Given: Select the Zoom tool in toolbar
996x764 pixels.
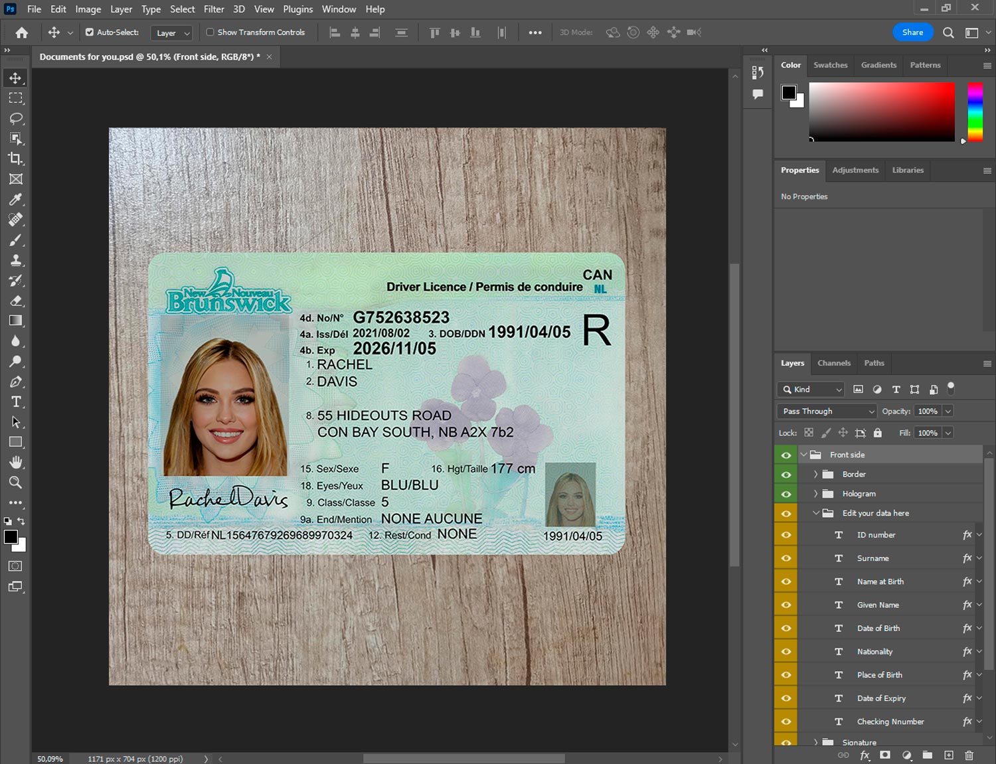Looking at the screenshot, I should tap(16, 483).
